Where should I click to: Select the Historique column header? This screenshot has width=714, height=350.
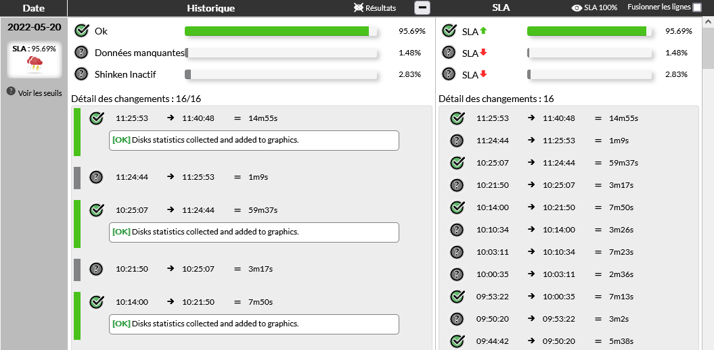[x=211, y=8]
